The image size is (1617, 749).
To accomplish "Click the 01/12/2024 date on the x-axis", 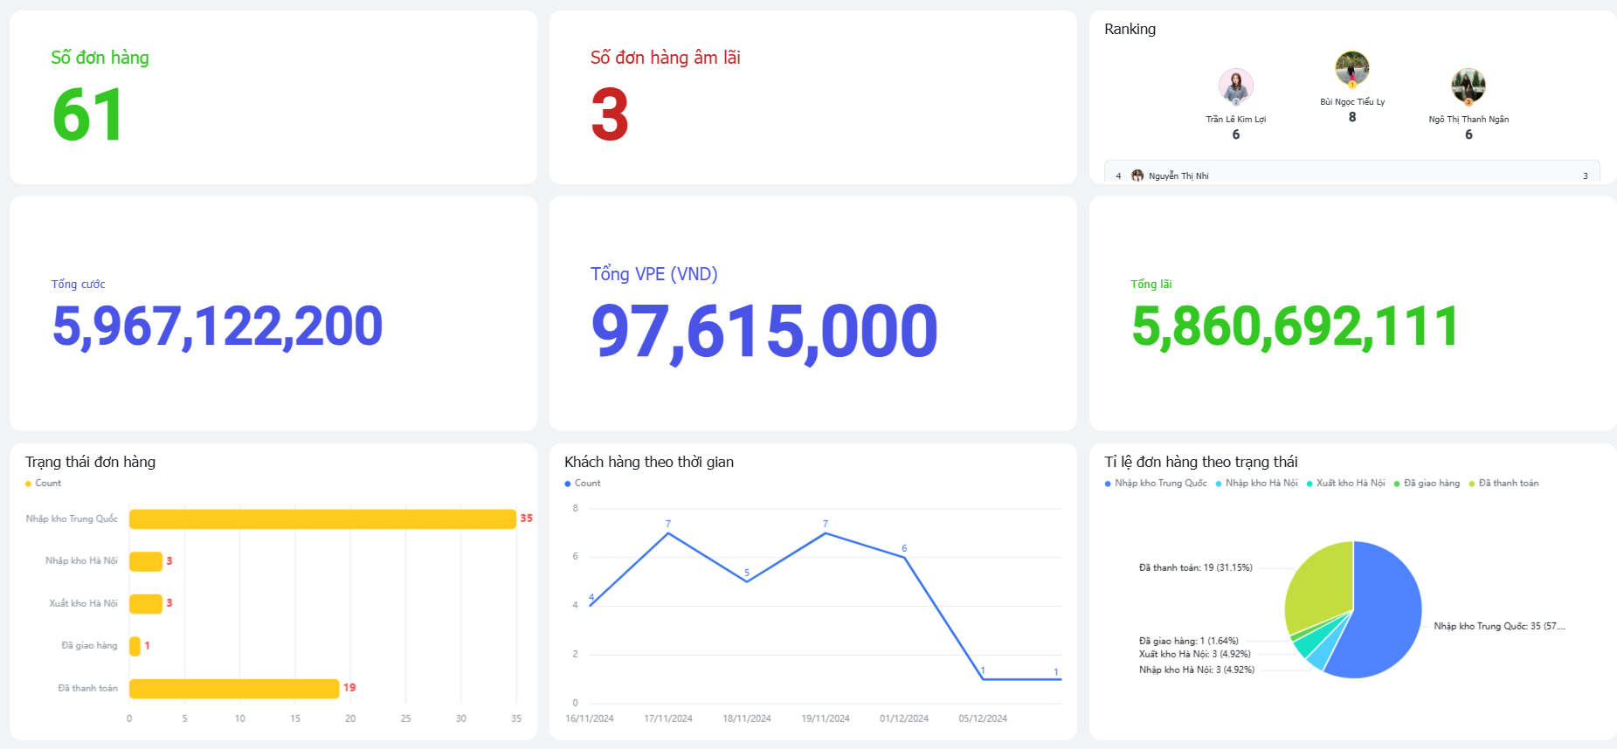I will [x=904, y=718].
